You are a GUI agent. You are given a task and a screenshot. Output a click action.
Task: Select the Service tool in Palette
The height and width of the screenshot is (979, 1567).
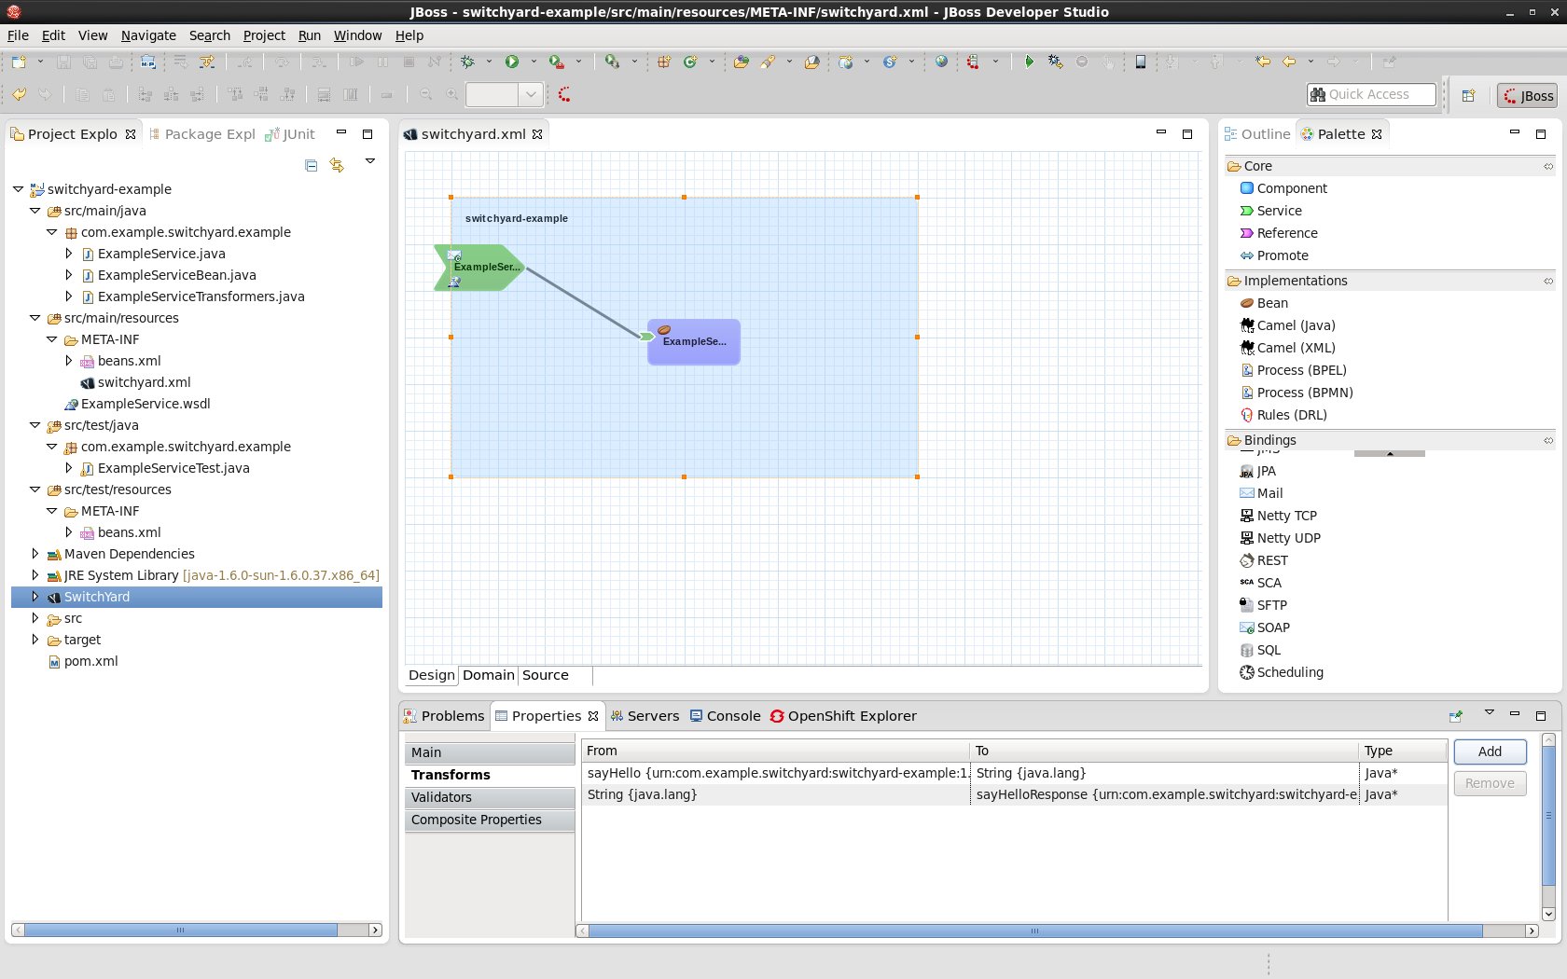click(1270, 211)
